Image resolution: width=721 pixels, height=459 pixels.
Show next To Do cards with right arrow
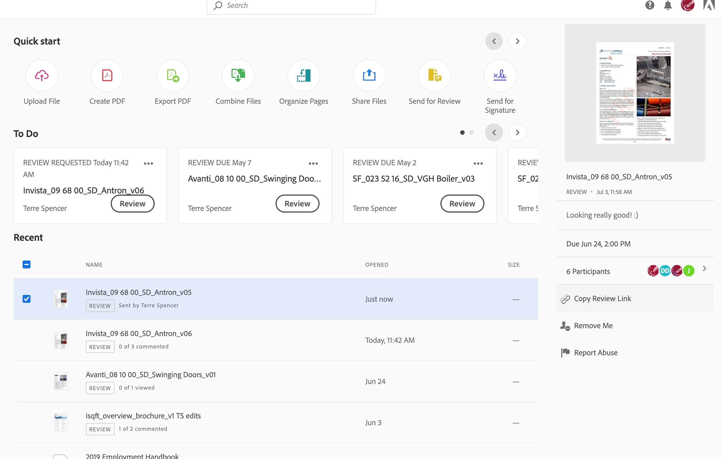coord(517,133)
